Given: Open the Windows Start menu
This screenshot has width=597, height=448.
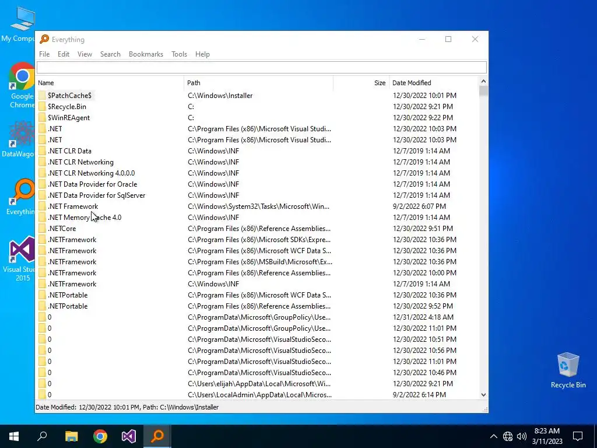Looking at the screenshot, I should coord(14,436).
